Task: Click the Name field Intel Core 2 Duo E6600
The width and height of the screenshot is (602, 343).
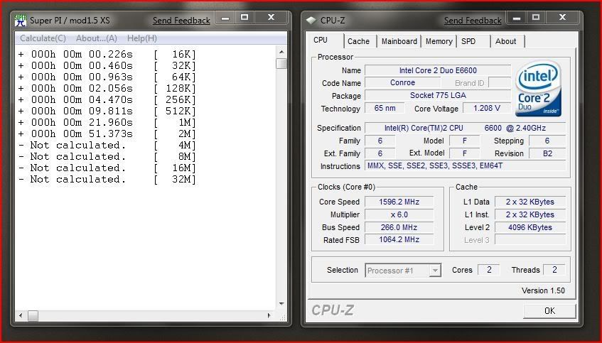Action: (x=438, y=70)
